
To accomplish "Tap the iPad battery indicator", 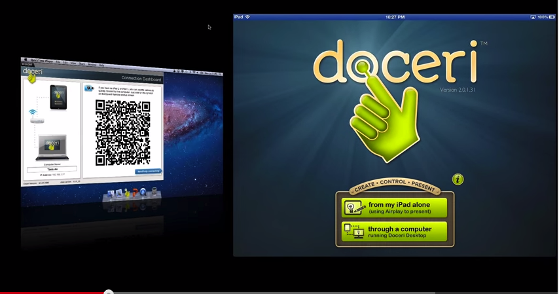I will click(x=552, y=17).
